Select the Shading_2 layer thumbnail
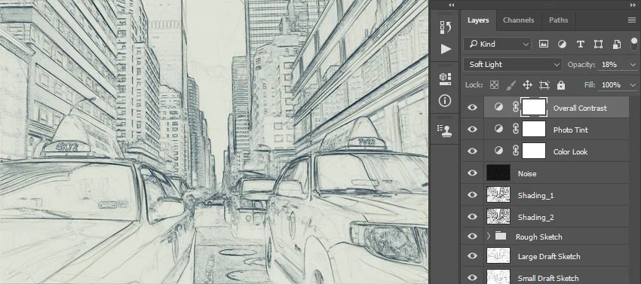 point(498,216)
